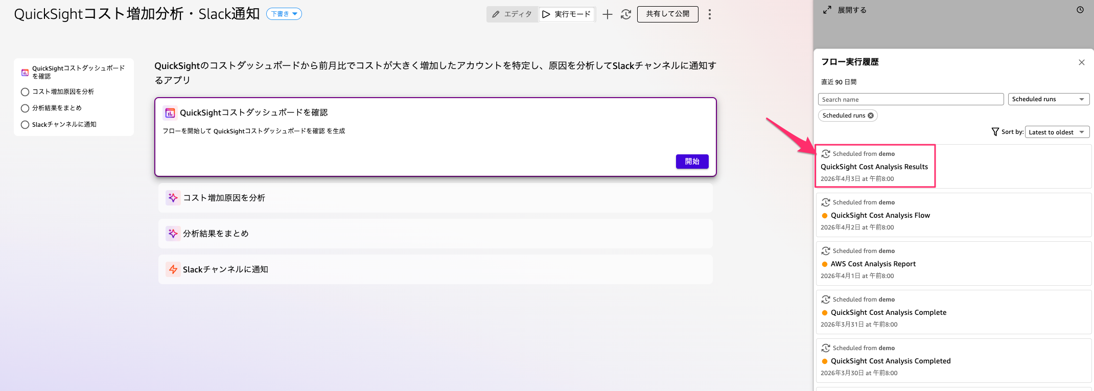
Task: Select the Slackチャンネルに通知 step radio
Action: (25, 125)
